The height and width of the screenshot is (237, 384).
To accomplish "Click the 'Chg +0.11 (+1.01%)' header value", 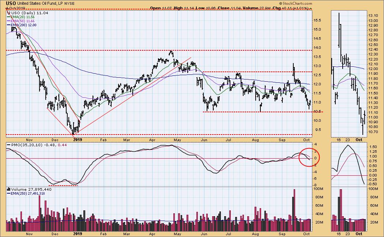I will click(291, 8).
